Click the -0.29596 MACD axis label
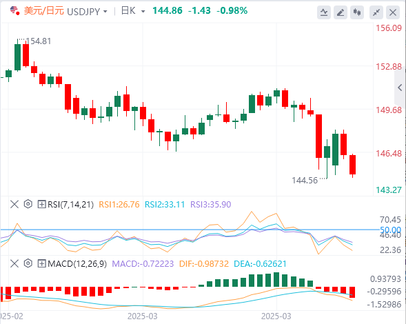 (384, 292)
